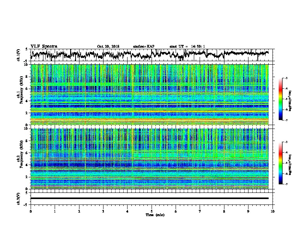Click the ch.2 spectrogram color scale bar
Viewport: 307px width, 237px height.
[281, 163]
